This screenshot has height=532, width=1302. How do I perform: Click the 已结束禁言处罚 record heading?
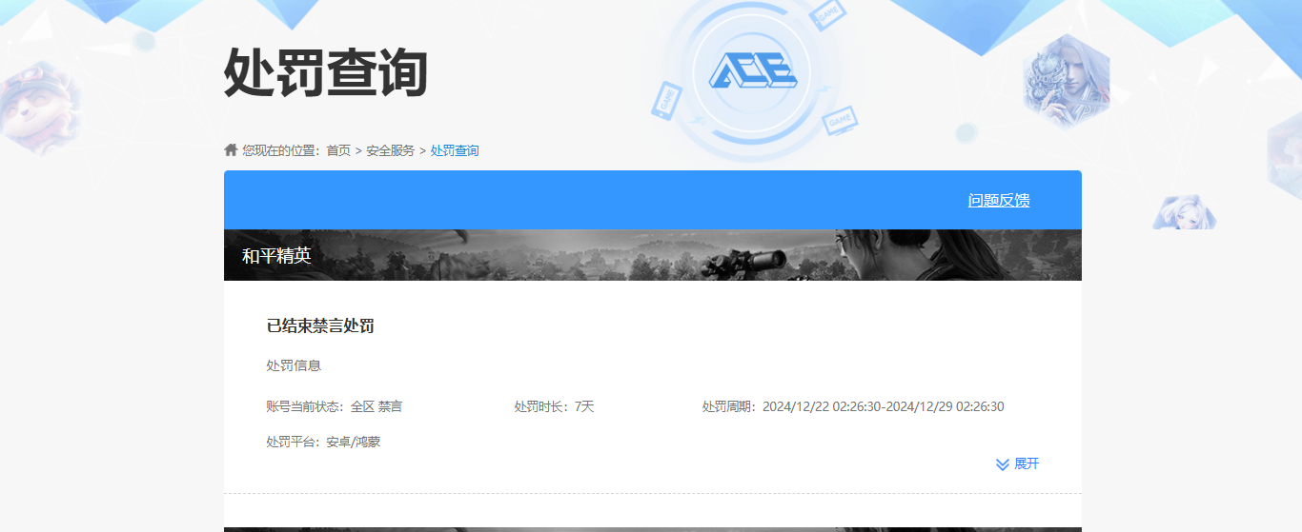[320, 326]
